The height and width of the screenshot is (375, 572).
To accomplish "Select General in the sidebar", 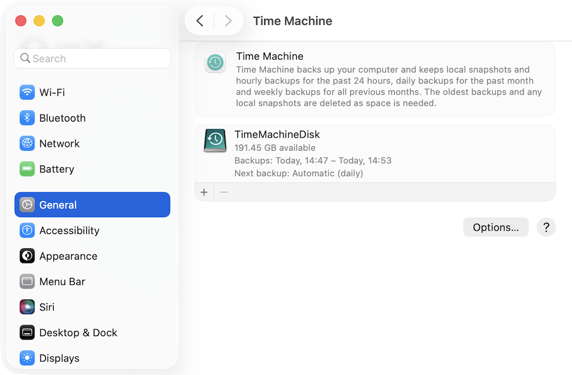I will coord(57,204).
